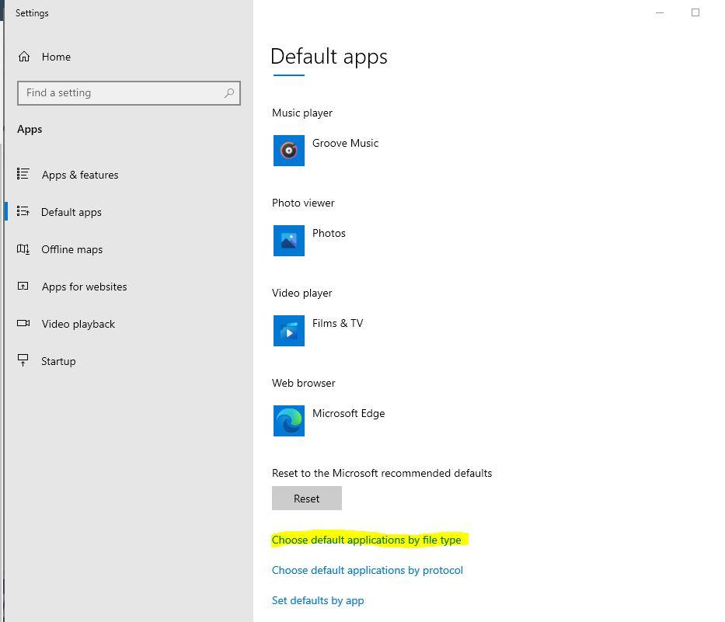
Task: Click the Offline maps icon
Action: tap(24, 249)
